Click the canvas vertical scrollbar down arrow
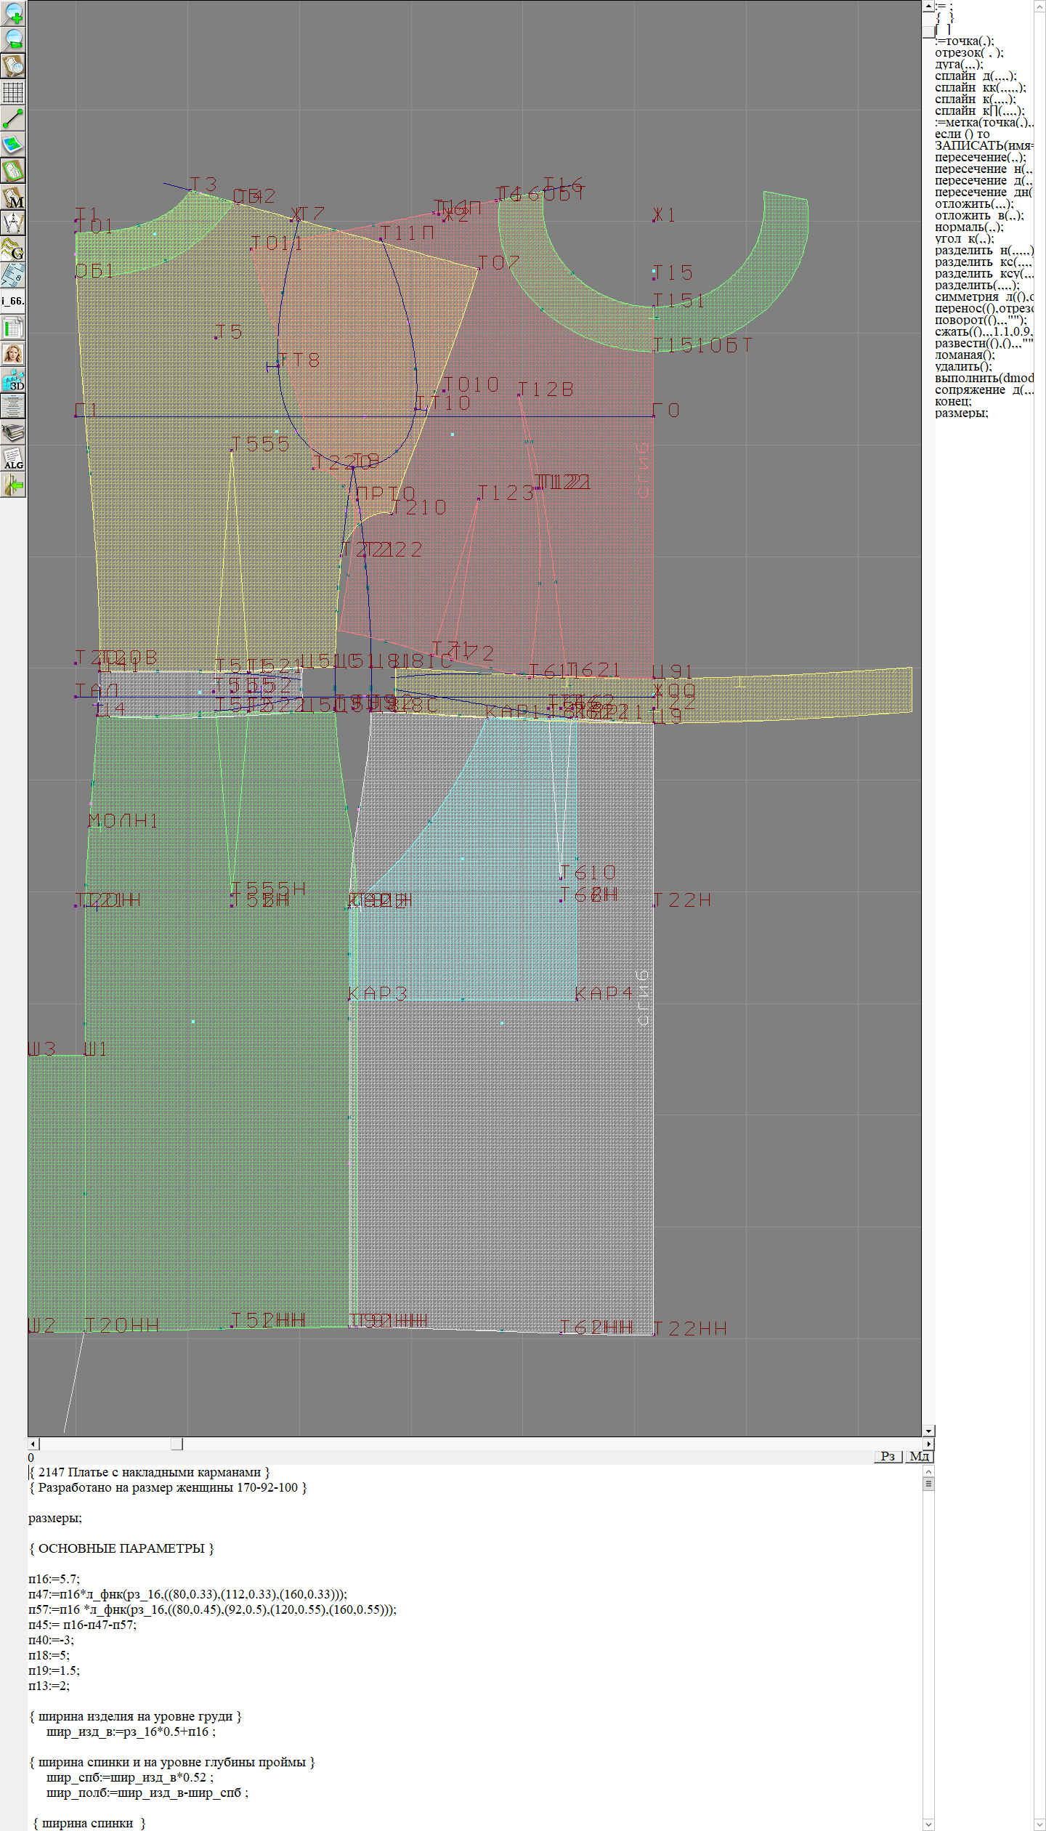Image resolution: width=1046 pixels, height=1831 pixels. point(928,1431)
